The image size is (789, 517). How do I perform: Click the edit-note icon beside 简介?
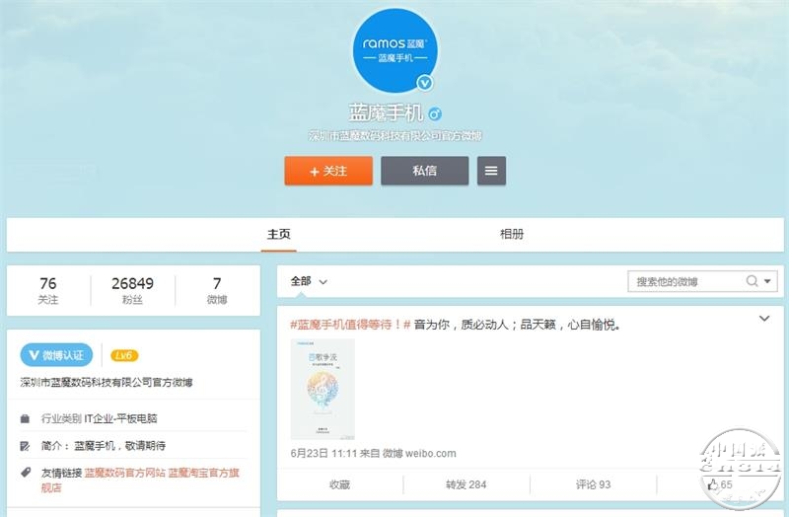tap(25, 446)
